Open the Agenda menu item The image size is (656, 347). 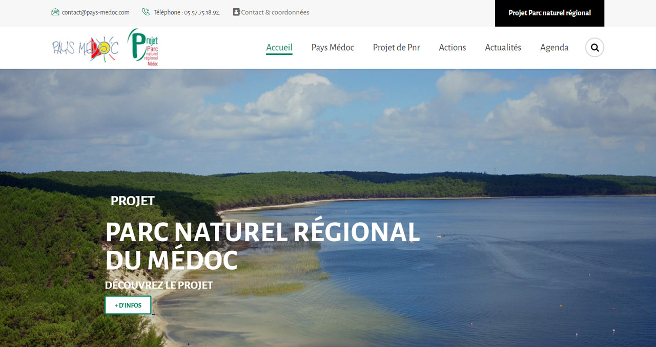pyautogui.click(x=554, y=48)
